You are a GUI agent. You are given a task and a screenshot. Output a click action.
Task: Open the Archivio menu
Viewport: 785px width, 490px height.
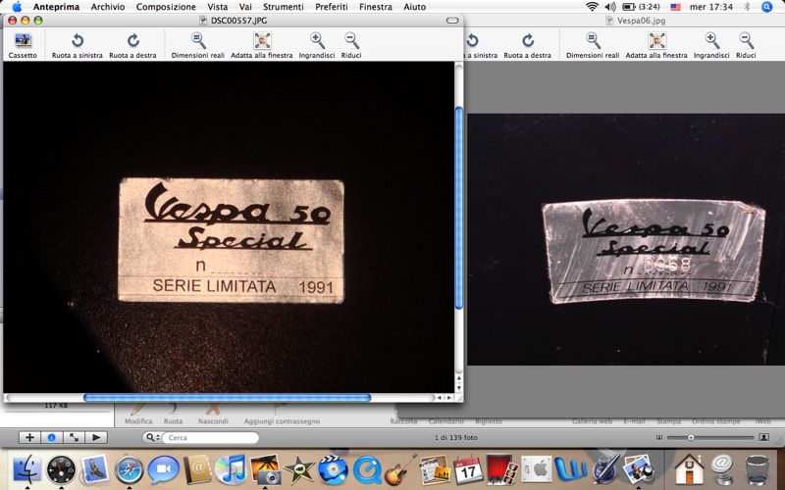coord(108,7)
